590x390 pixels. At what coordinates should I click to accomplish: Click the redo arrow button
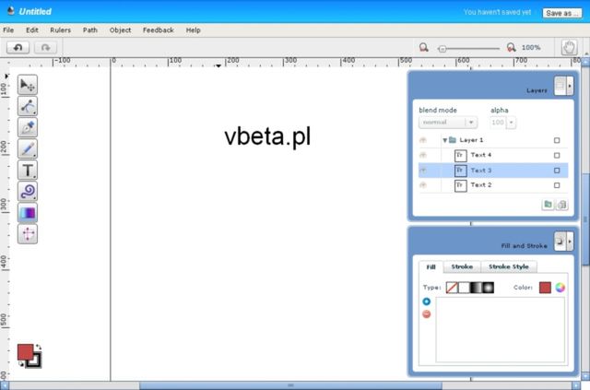45,47
